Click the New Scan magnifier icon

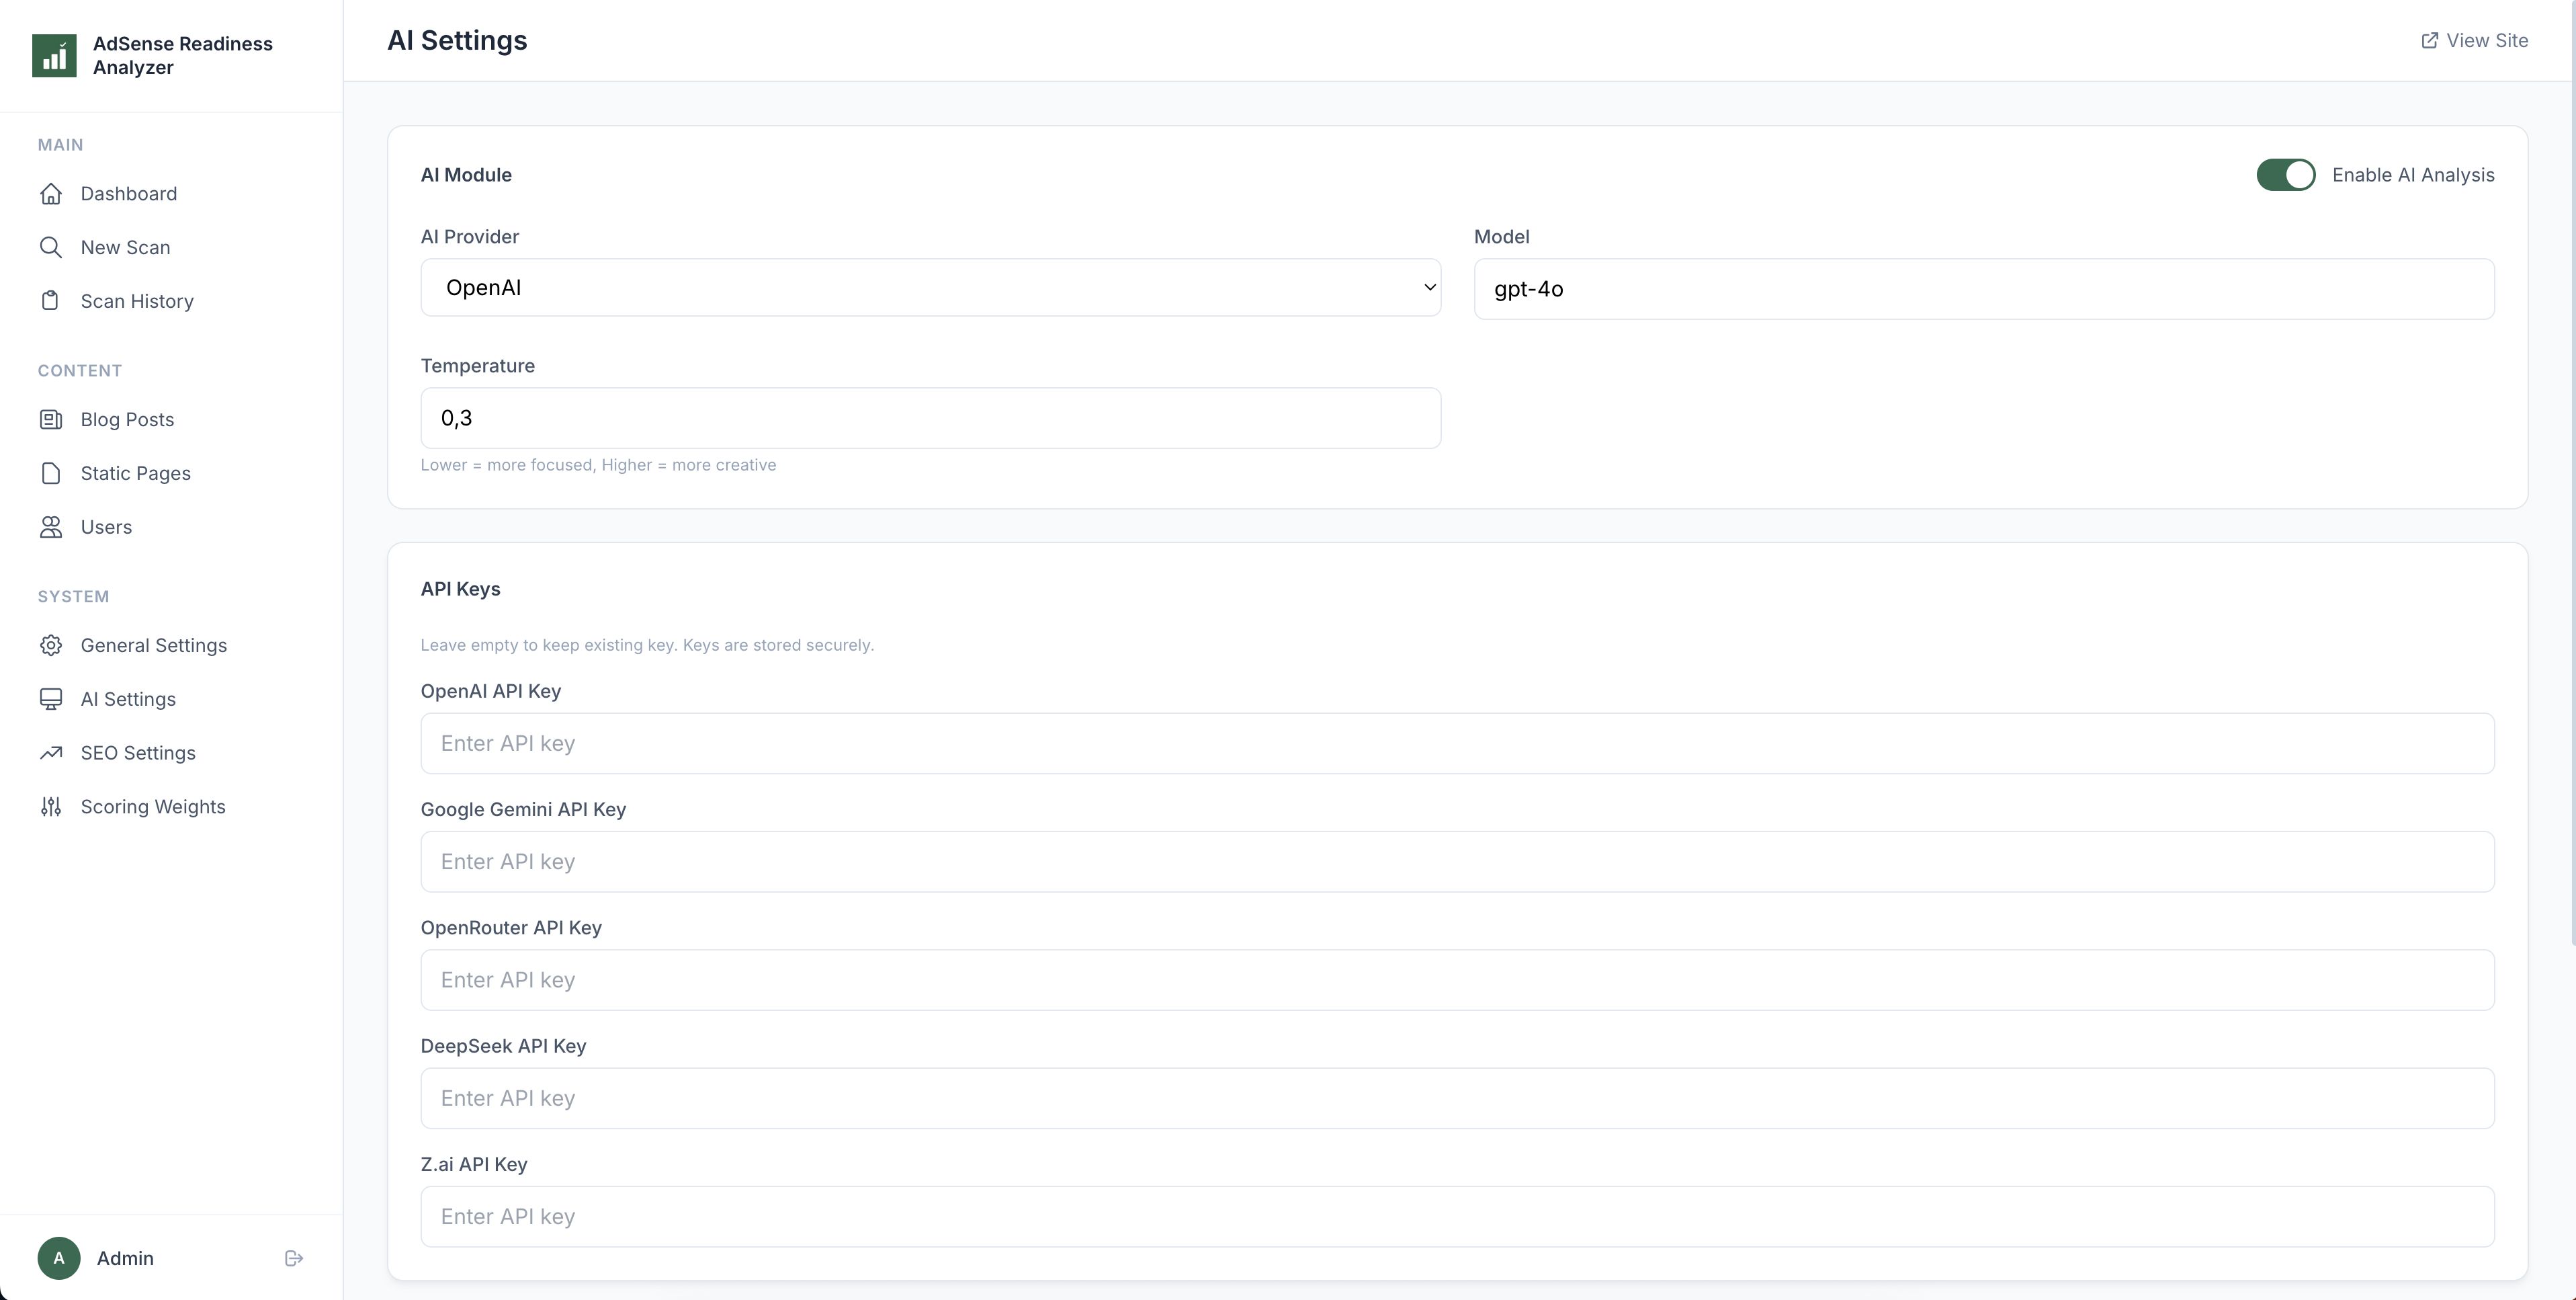(x=51, y=247)
